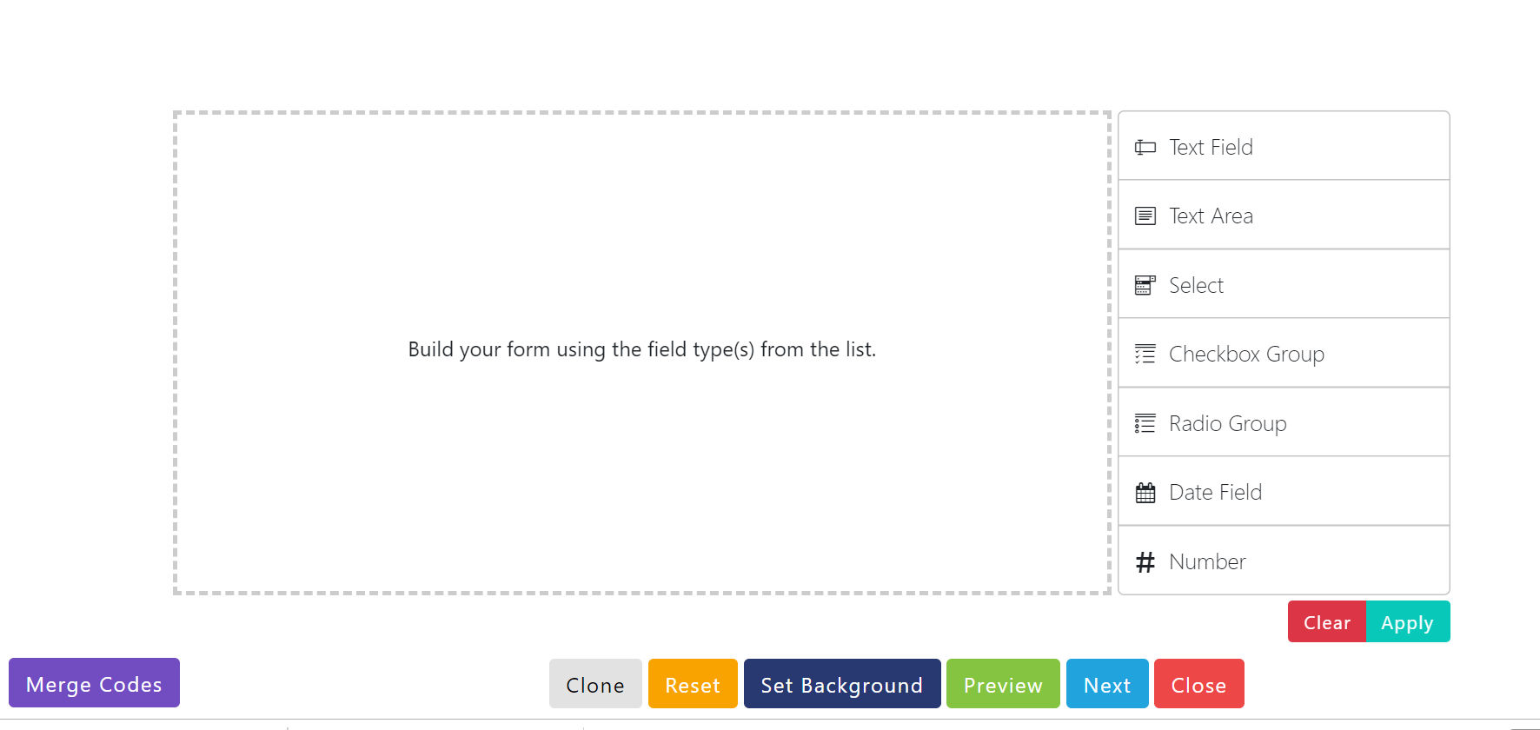
Task: Click the orange Reset button
Action: [693, 684]
